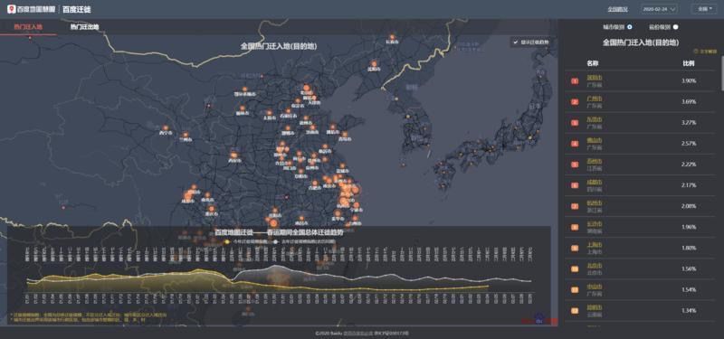Toggle the show migration trend checkbox

pos(516,42)
